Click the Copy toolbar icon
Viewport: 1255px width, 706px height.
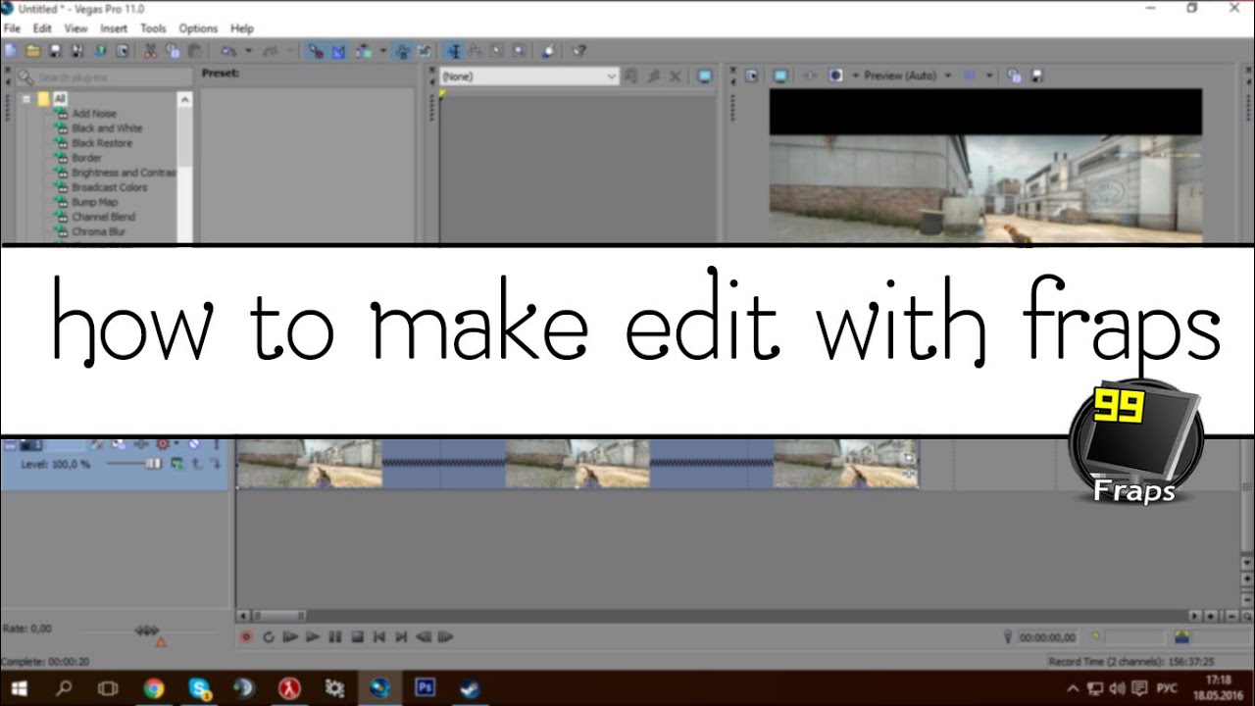tap(173, 51)
